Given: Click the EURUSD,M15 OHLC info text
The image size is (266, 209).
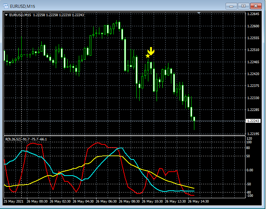Looking at the screenshot, I should (47, 15).
